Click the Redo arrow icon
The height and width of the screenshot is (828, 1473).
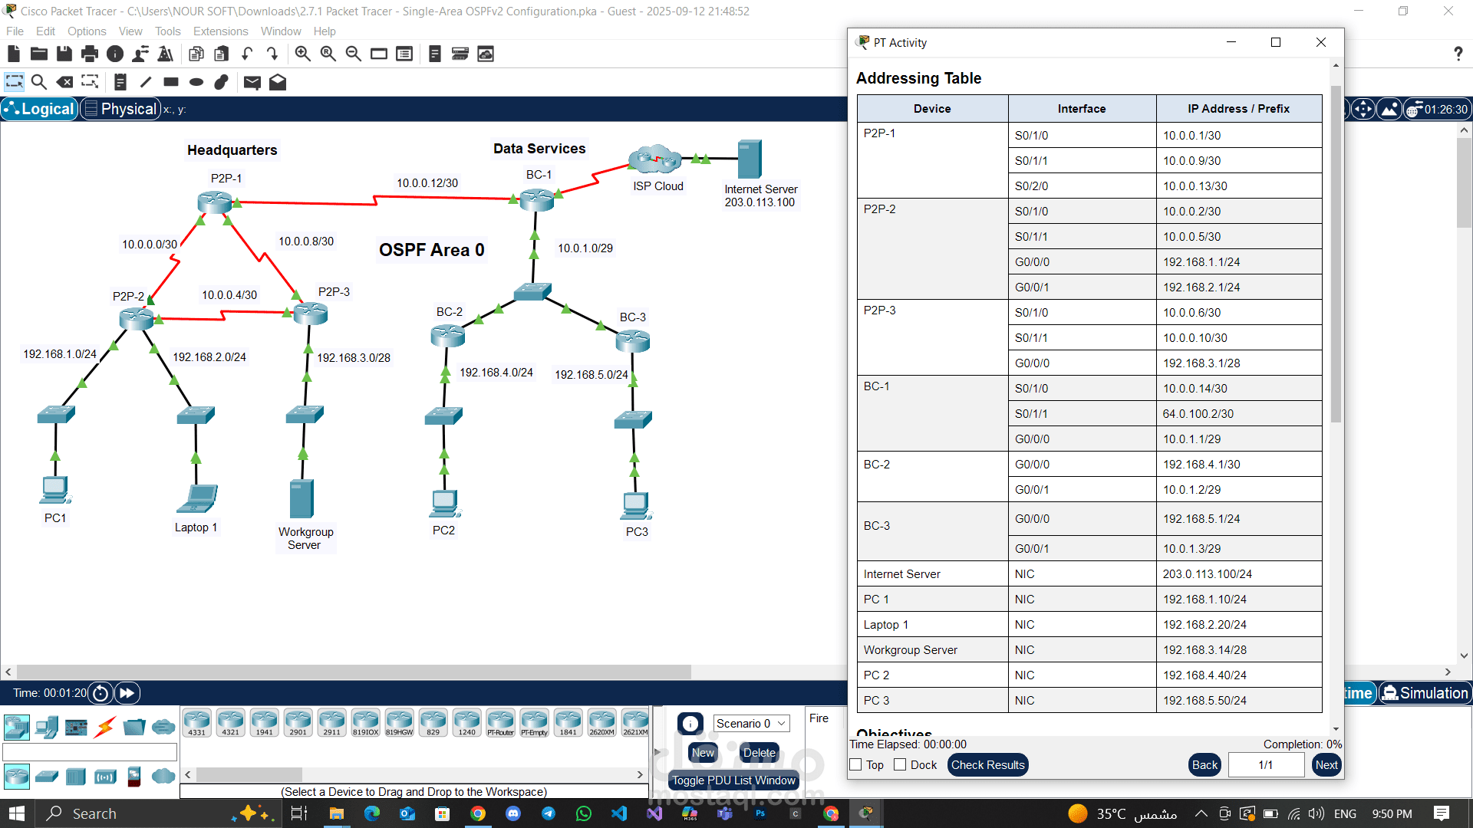(x=272, y=54)
